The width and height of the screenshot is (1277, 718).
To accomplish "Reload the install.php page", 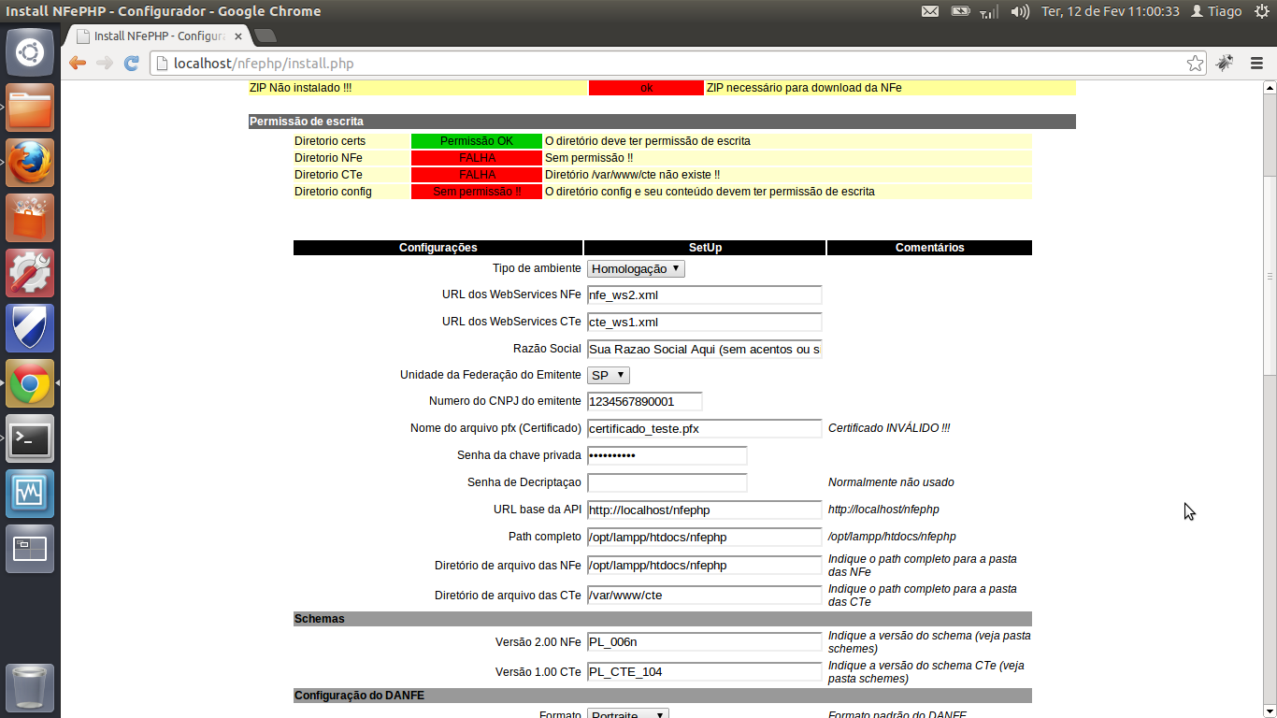I will pyautogui.click(x=132, y=64).
